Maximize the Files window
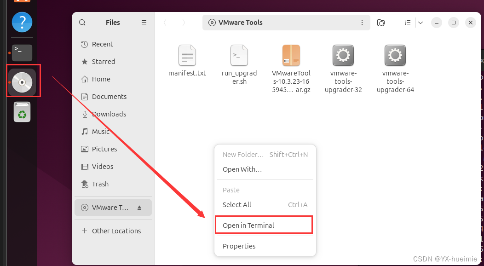The width and height of the screenshot is (484, 266). 454,23
